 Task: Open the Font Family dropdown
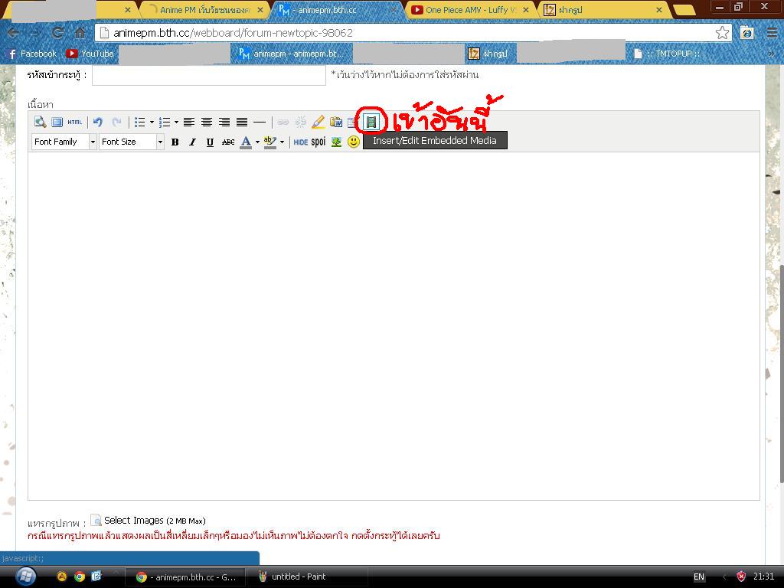[64, 142]
